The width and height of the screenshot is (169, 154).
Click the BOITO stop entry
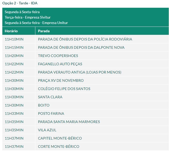[44, 105]
